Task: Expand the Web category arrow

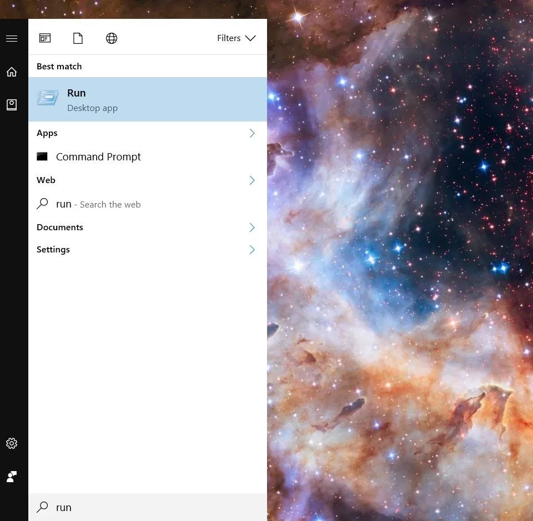Action: pyautogui.click(x=252, y=180)
